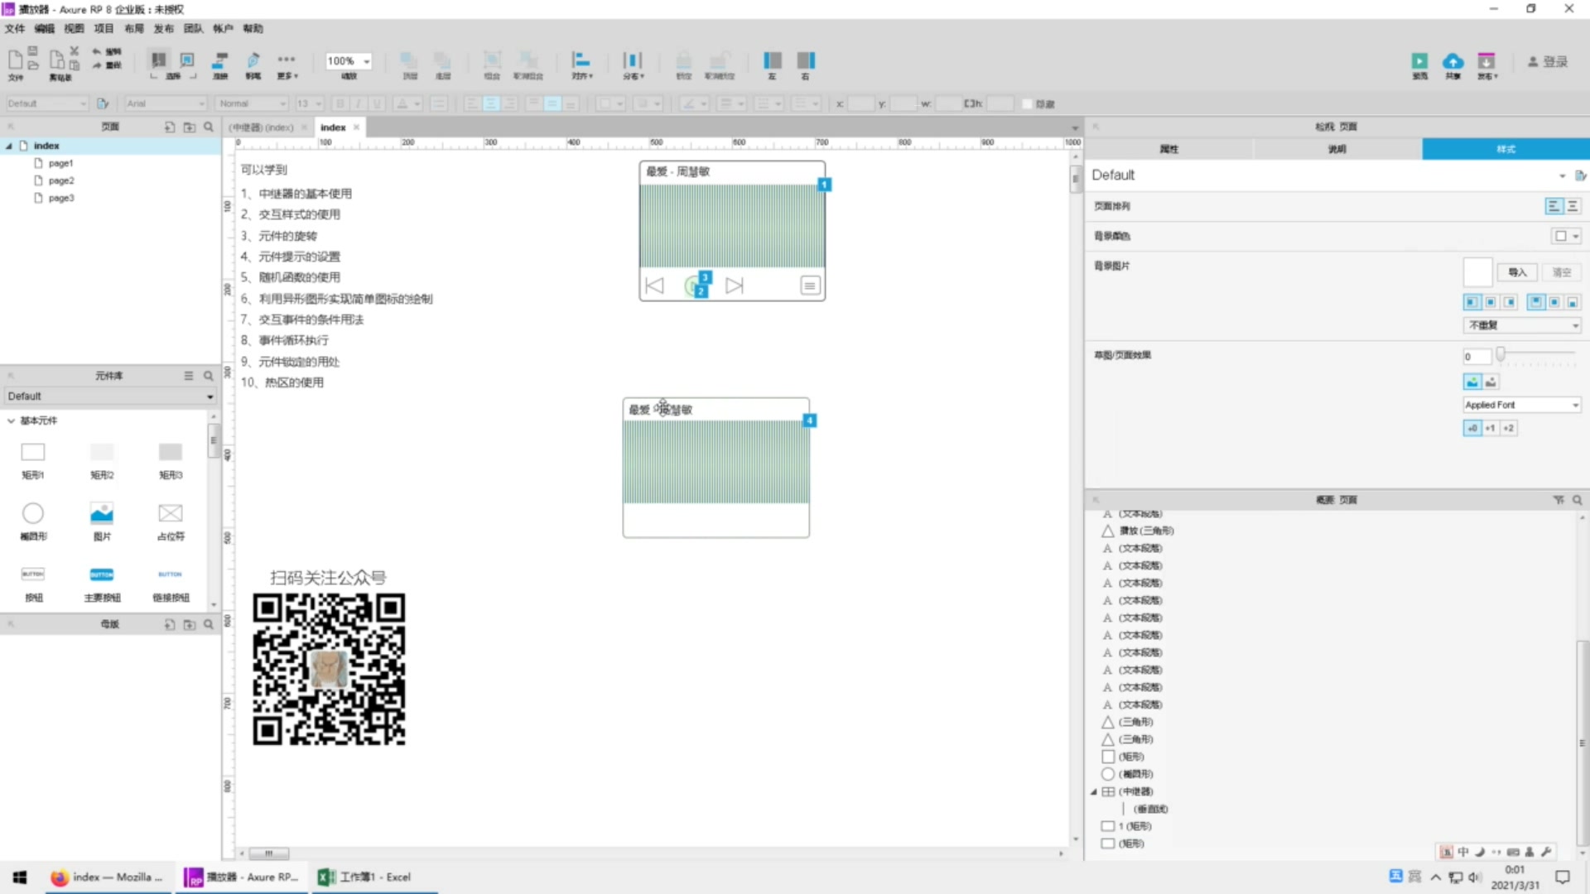
Task: Click the page3 tree item
Action: (62, 198)
